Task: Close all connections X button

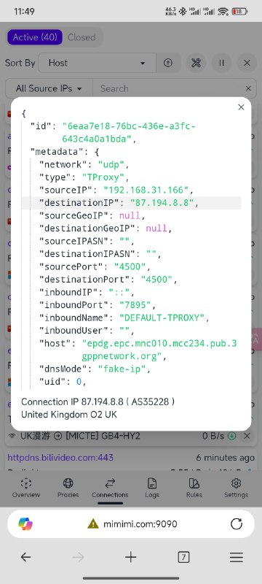Action: (x=247, y=63)
